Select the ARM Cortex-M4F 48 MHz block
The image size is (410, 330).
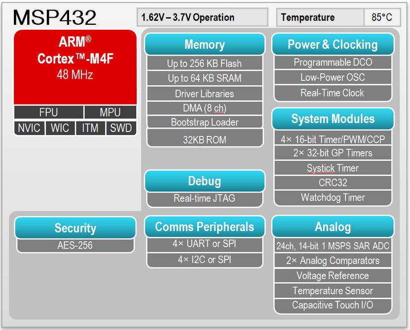(x=76, y=67)
